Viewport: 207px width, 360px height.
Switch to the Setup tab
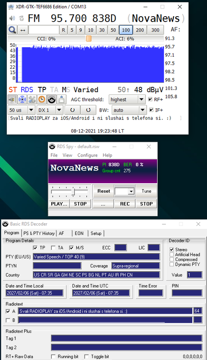pos(96,233)
